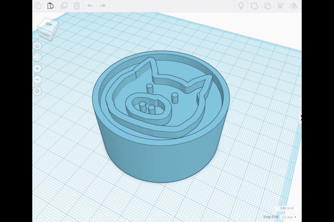Undo the last action
334x222 pixels.
coord(90,6)
